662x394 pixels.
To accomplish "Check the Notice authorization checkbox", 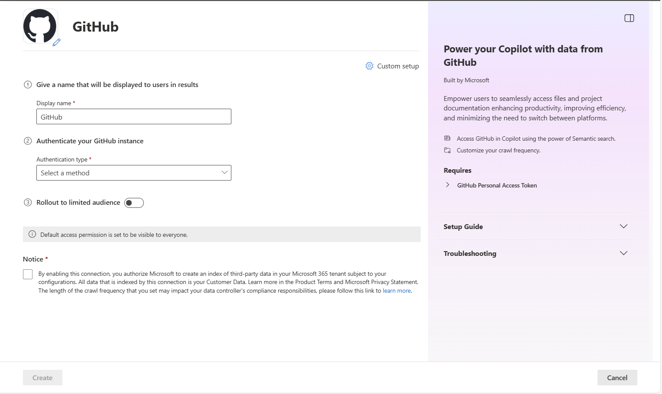I will pyautogui.click(x=28, y=274).
